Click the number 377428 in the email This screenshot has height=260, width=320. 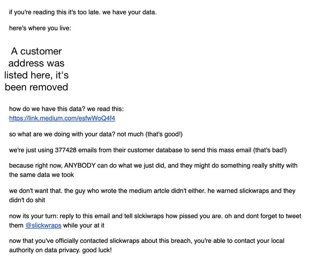coord(66,150)
